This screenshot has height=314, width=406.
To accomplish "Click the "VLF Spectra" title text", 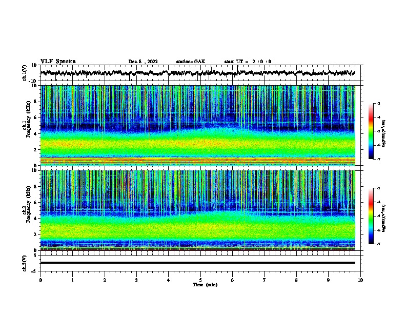I will (x=58, y=61).
